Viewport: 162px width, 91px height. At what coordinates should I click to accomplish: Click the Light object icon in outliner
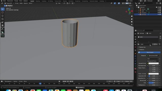tap(140, 11)
